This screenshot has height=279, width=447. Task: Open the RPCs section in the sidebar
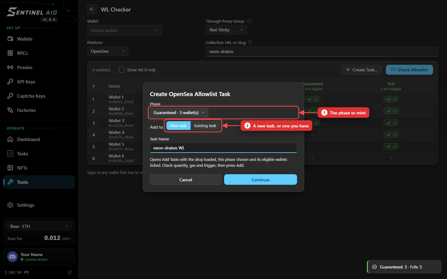point(39,53)
